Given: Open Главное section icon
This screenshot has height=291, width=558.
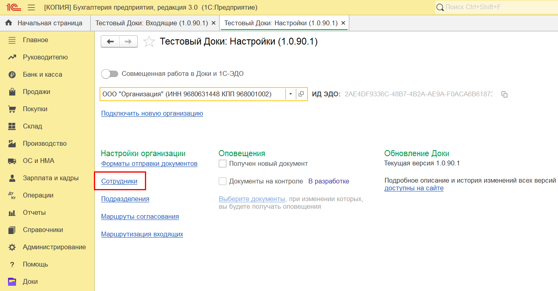Looking at the screenshot, I should pyautogui.click(x=12, y=40).
